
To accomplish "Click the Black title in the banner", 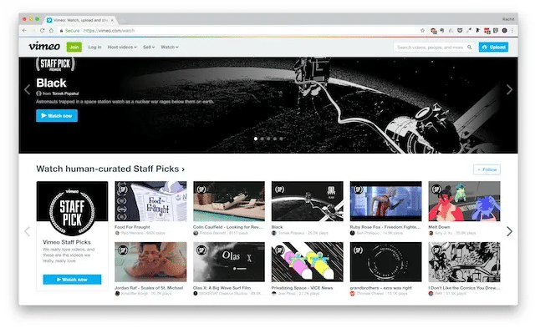I will click(51, 83).
